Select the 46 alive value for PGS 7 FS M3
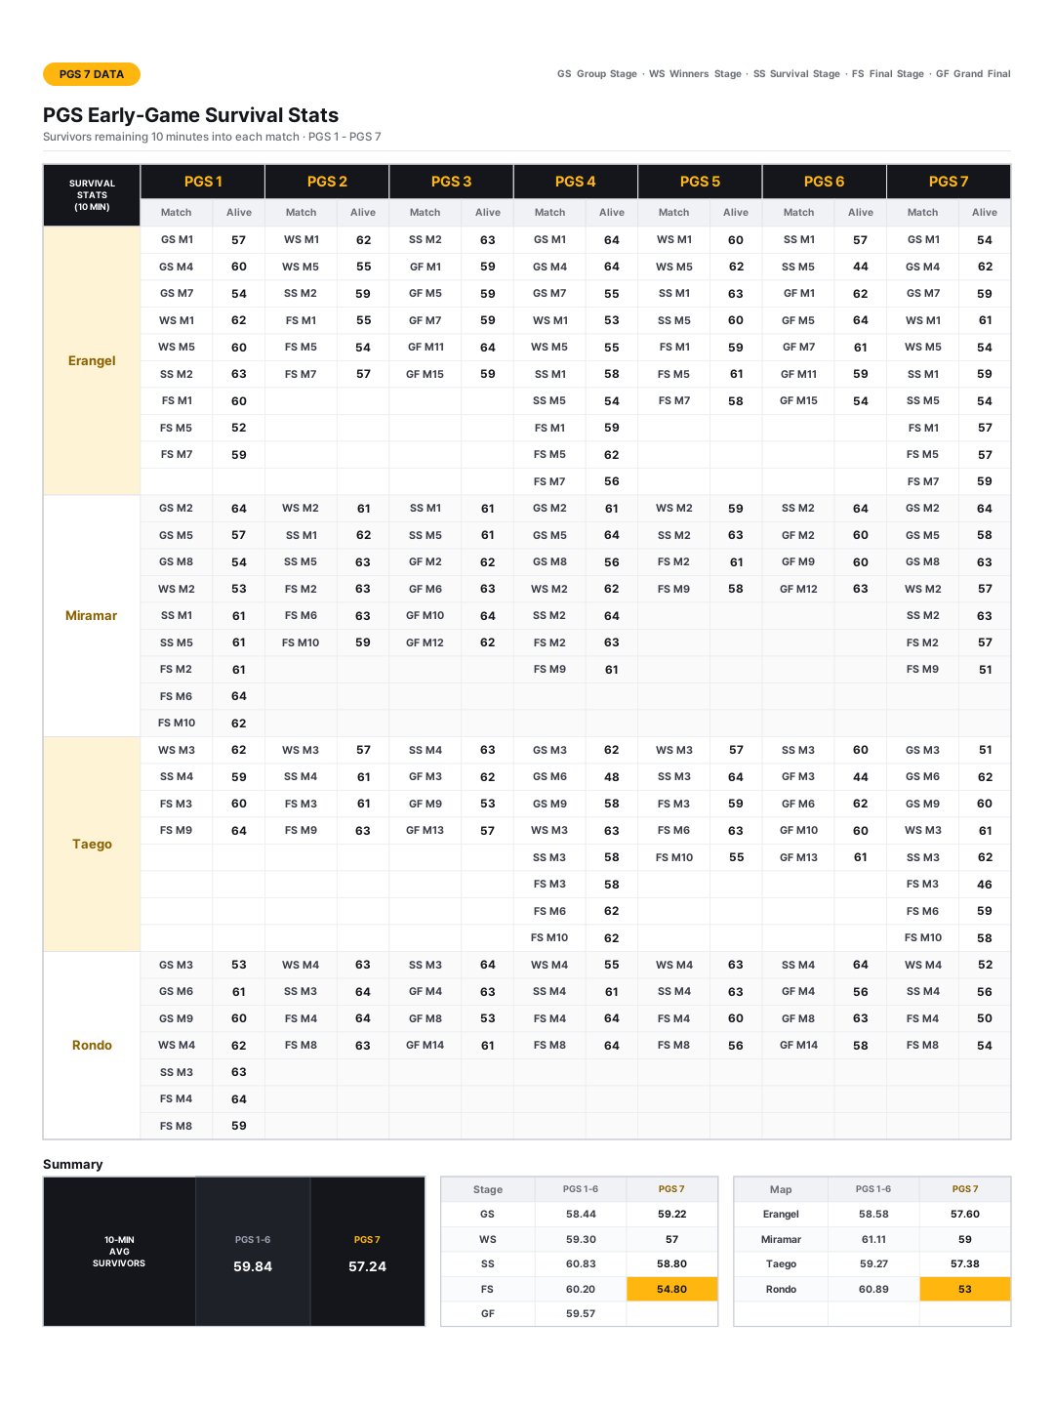 coord(985,885)
